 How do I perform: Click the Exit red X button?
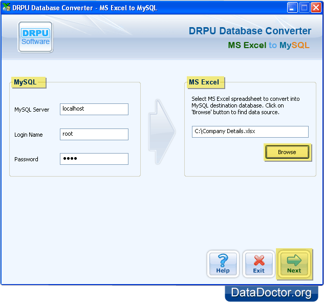(x=258, y=264)
